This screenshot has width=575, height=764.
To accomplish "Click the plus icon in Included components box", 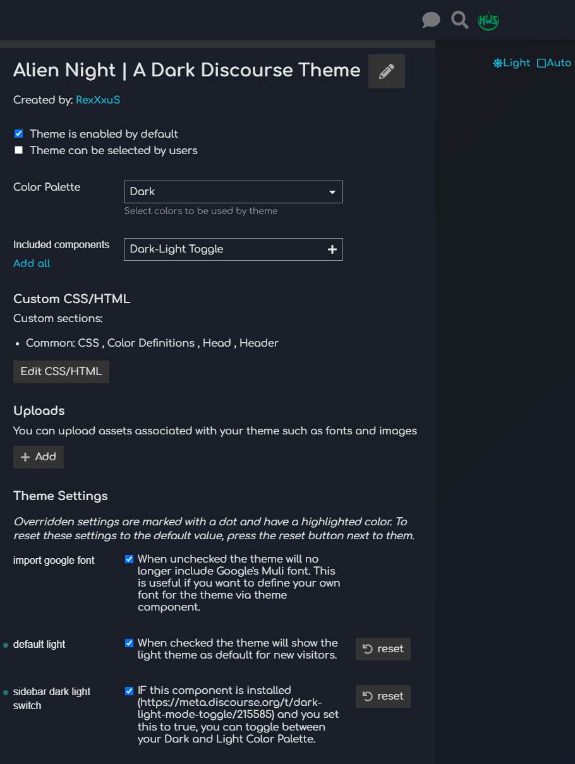I will (332, 249).
